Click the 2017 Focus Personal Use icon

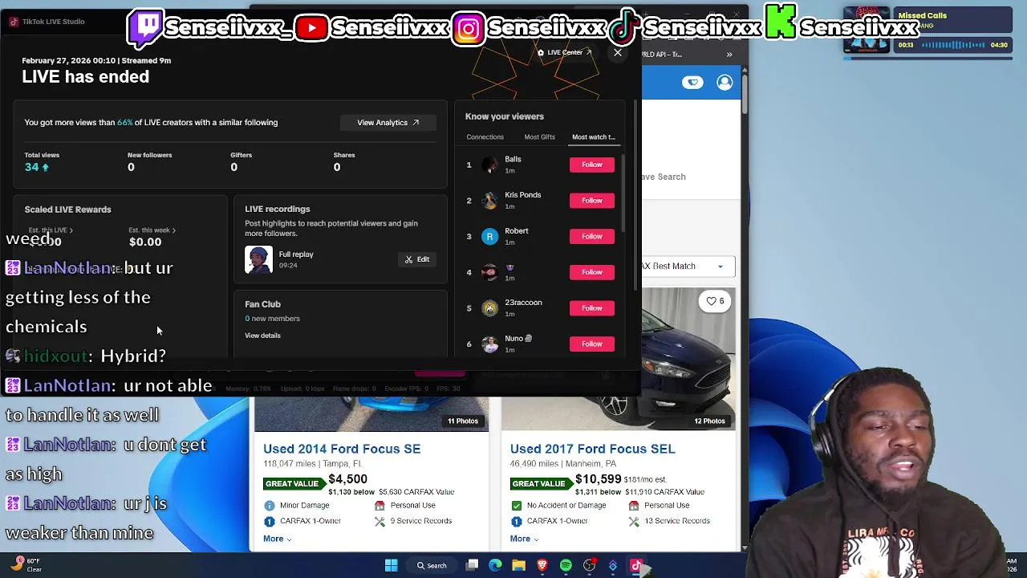(634, 506)
